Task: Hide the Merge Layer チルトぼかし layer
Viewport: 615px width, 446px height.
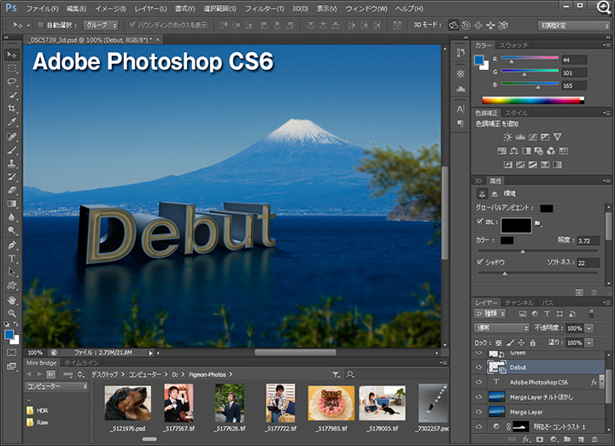Action: coord(478,397)
